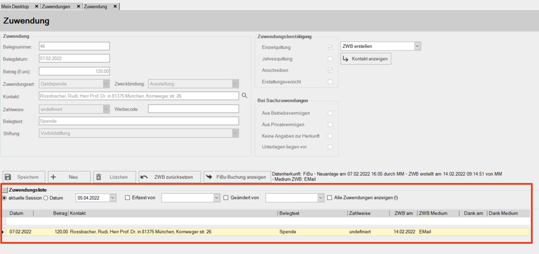This screenshot has width=539, height=254.
Task: Select the Datum radio button
Action: coord(45,198)
